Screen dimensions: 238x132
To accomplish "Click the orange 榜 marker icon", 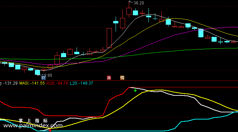I will 122,78.
